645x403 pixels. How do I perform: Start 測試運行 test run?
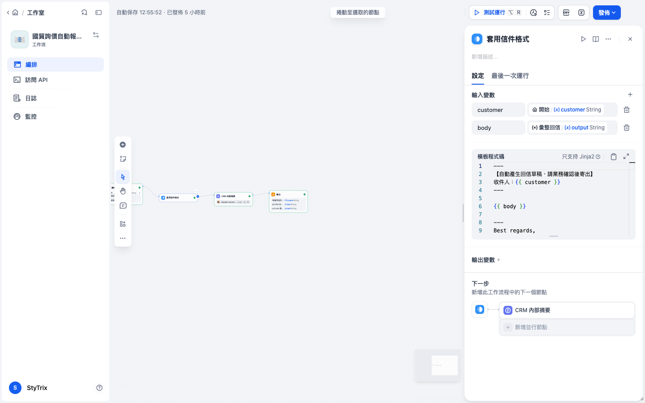(497, 13)
